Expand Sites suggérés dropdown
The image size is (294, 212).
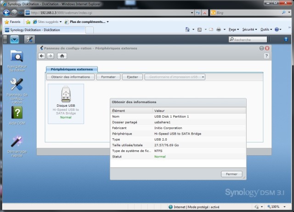click(61, 22)
